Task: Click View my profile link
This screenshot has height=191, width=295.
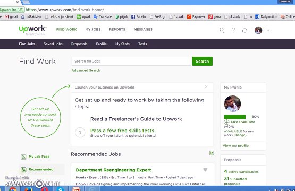Action: pyautogui.click(x=236, y=146)
